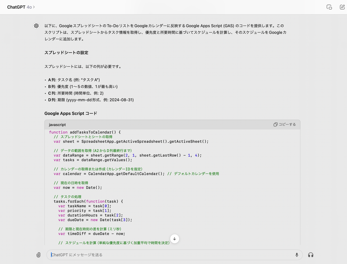Click the A列: タスク名 bullet line
Screen dimensions: 347x264
click(74, 80)
